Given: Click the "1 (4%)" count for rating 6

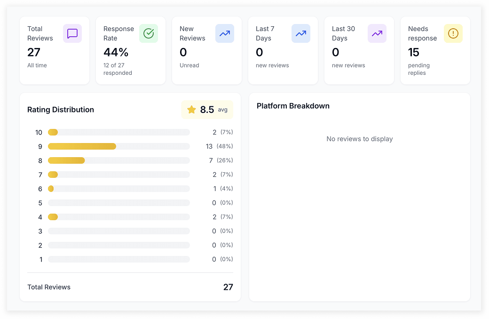Looking at the screenshot, I should tap(223, 189).
